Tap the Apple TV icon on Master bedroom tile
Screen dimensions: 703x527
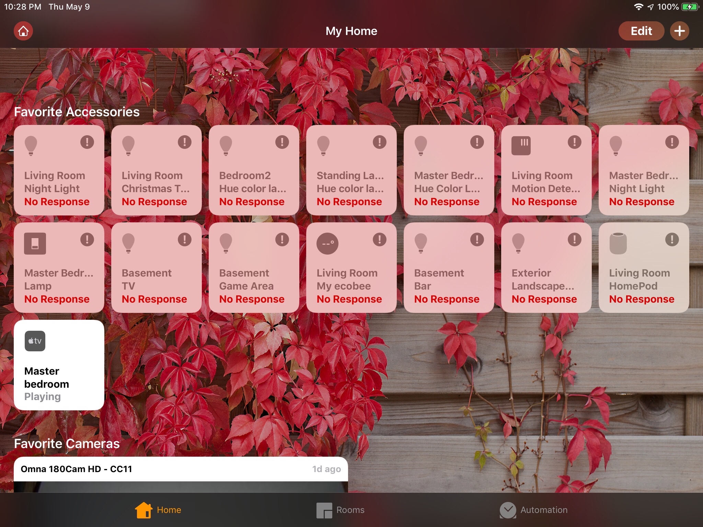click(x=35, y=341)
